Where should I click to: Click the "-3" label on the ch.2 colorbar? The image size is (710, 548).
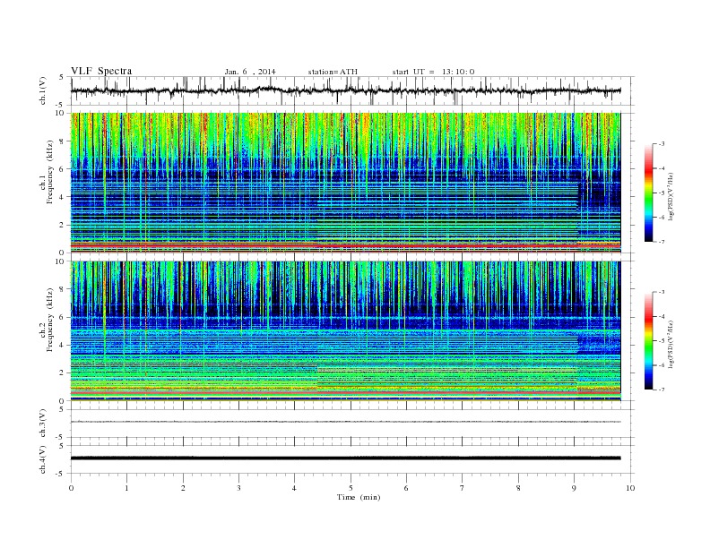[661, 292]
